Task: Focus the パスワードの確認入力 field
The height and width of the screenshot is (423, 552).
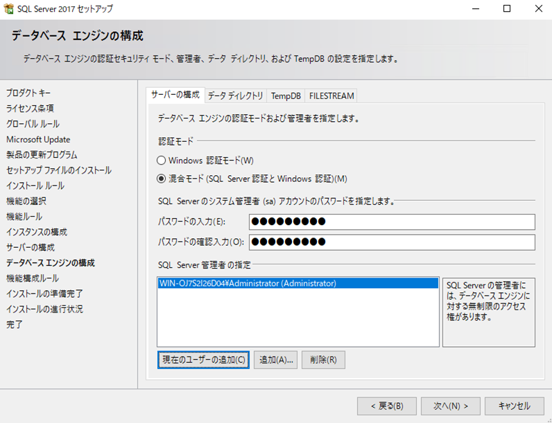Action: [392, 242]
